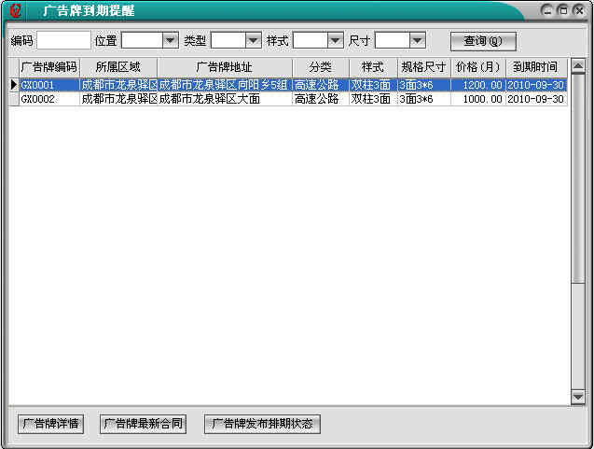The image size is (594, 449).
Task: Click the 样式 table column header
Action: tap(373, 67)
